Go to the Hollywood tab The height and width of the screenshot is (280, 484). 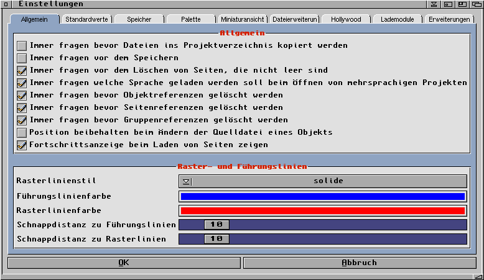coord(346,19)
